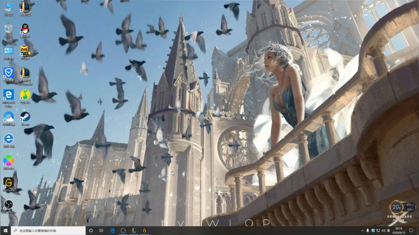
Task: Click the microphone tray icon
Action: pos(368,230)
